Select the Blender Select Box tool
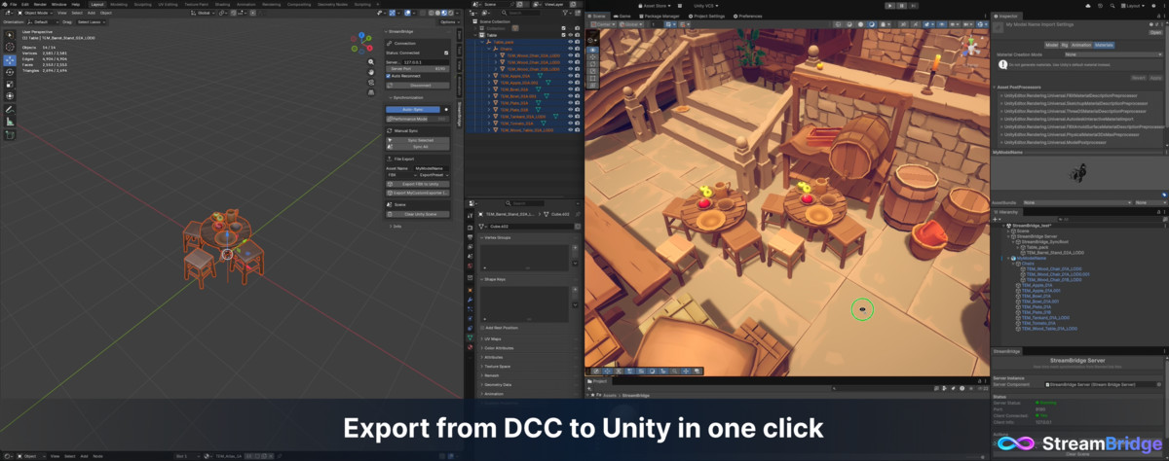 (x=10, y=35)
